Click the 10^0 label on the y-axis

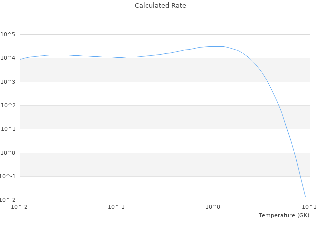point(8,153)
